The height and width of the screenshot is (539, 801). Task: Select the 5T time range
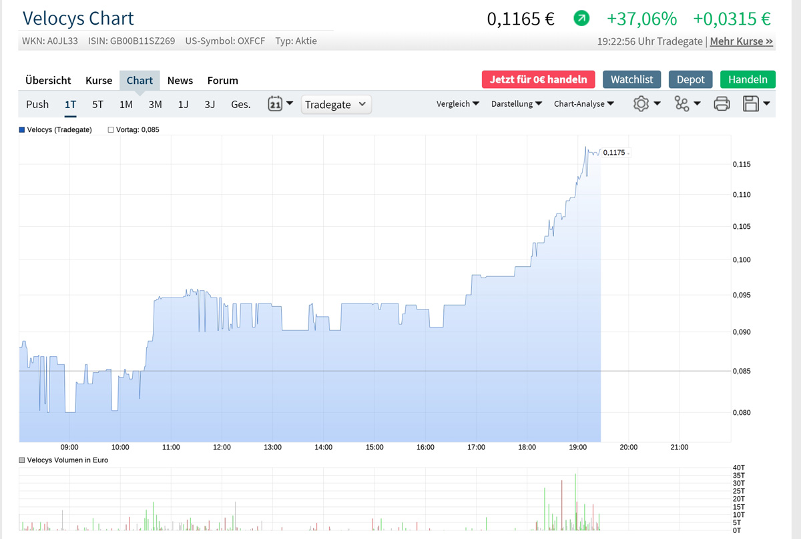[x=97, y=104]
